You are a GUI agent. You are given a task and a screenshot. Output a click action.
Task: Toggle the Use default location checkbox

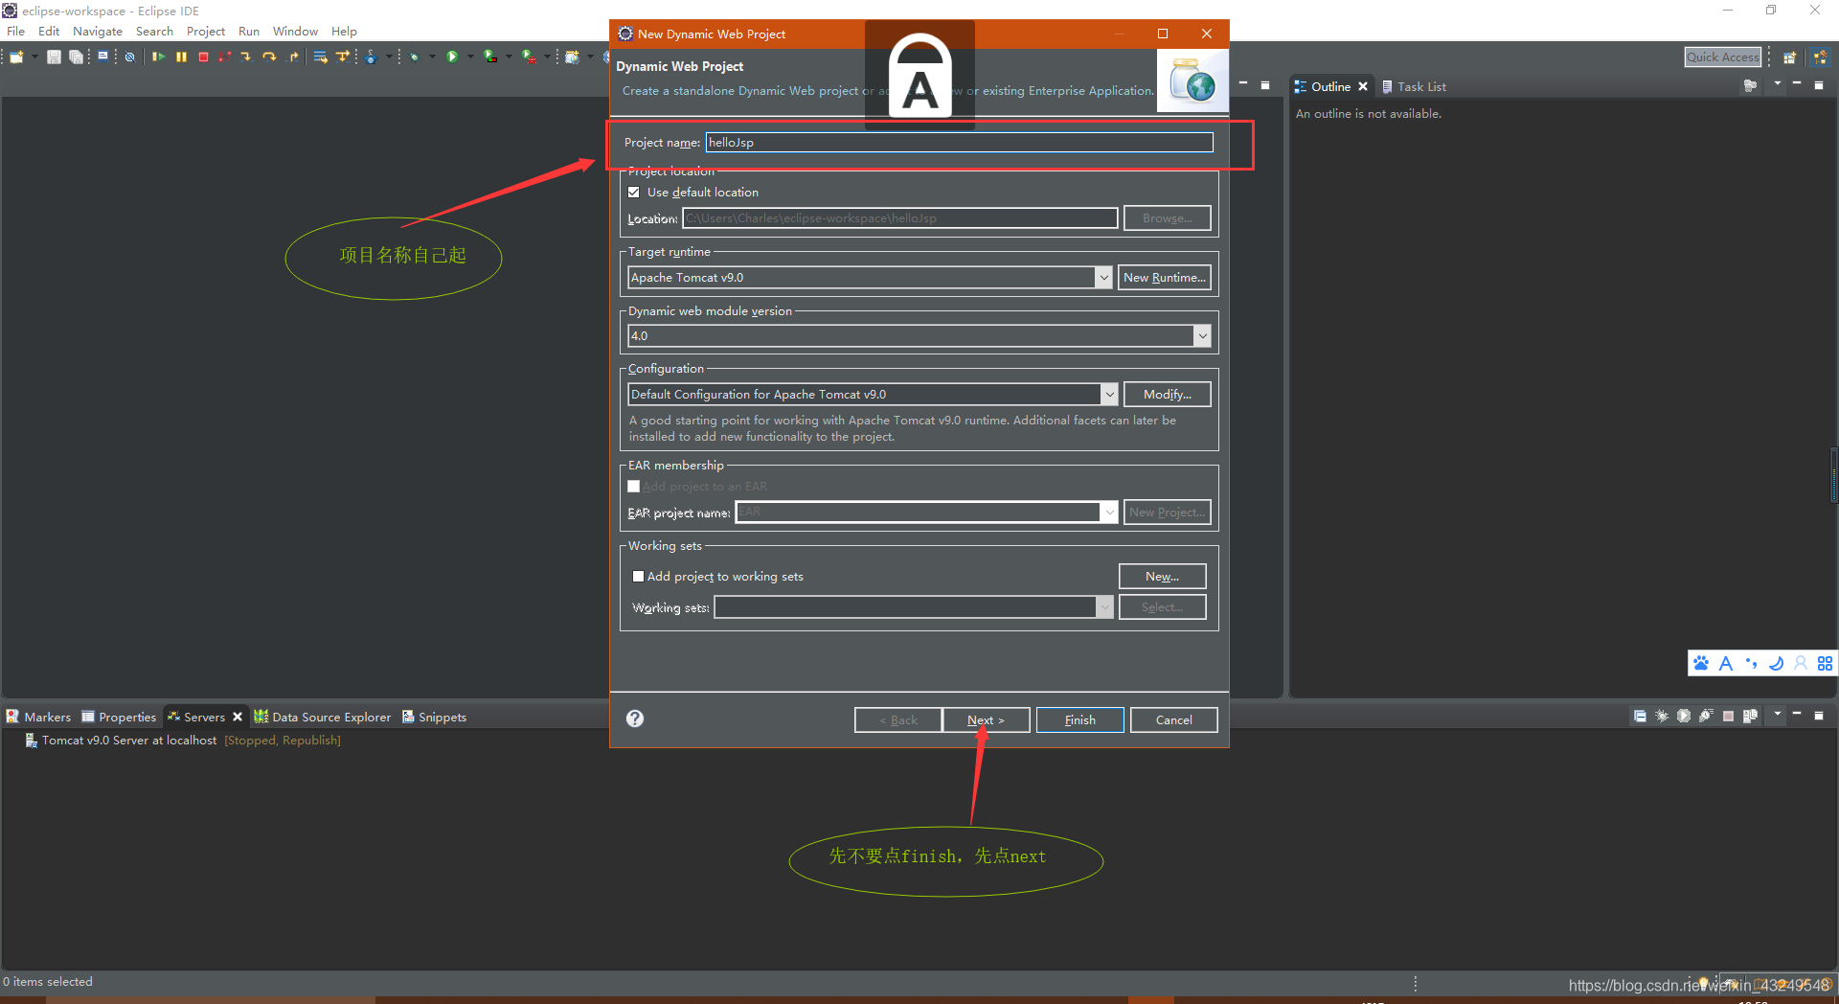(x=634, y=193)
